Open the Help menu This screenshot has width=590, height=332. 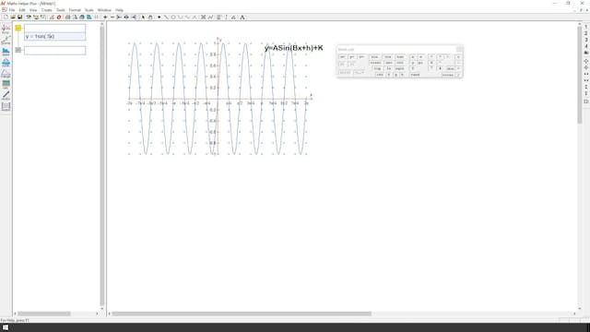tap(119, 10)
